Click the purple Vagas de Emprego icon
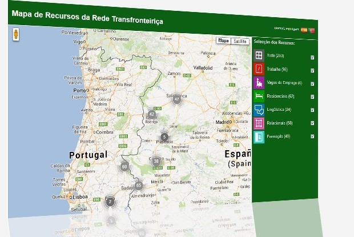Screen dimensions: 354x237 click(x=259, y=82)
